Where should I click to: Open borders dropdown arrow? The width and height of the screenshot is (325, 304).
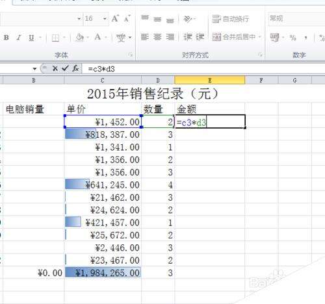click(x=64, y=38)
